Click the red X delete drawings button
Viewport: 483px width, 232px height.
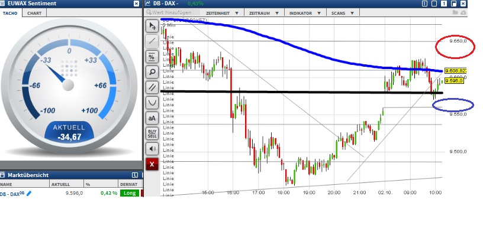point(152,164)
